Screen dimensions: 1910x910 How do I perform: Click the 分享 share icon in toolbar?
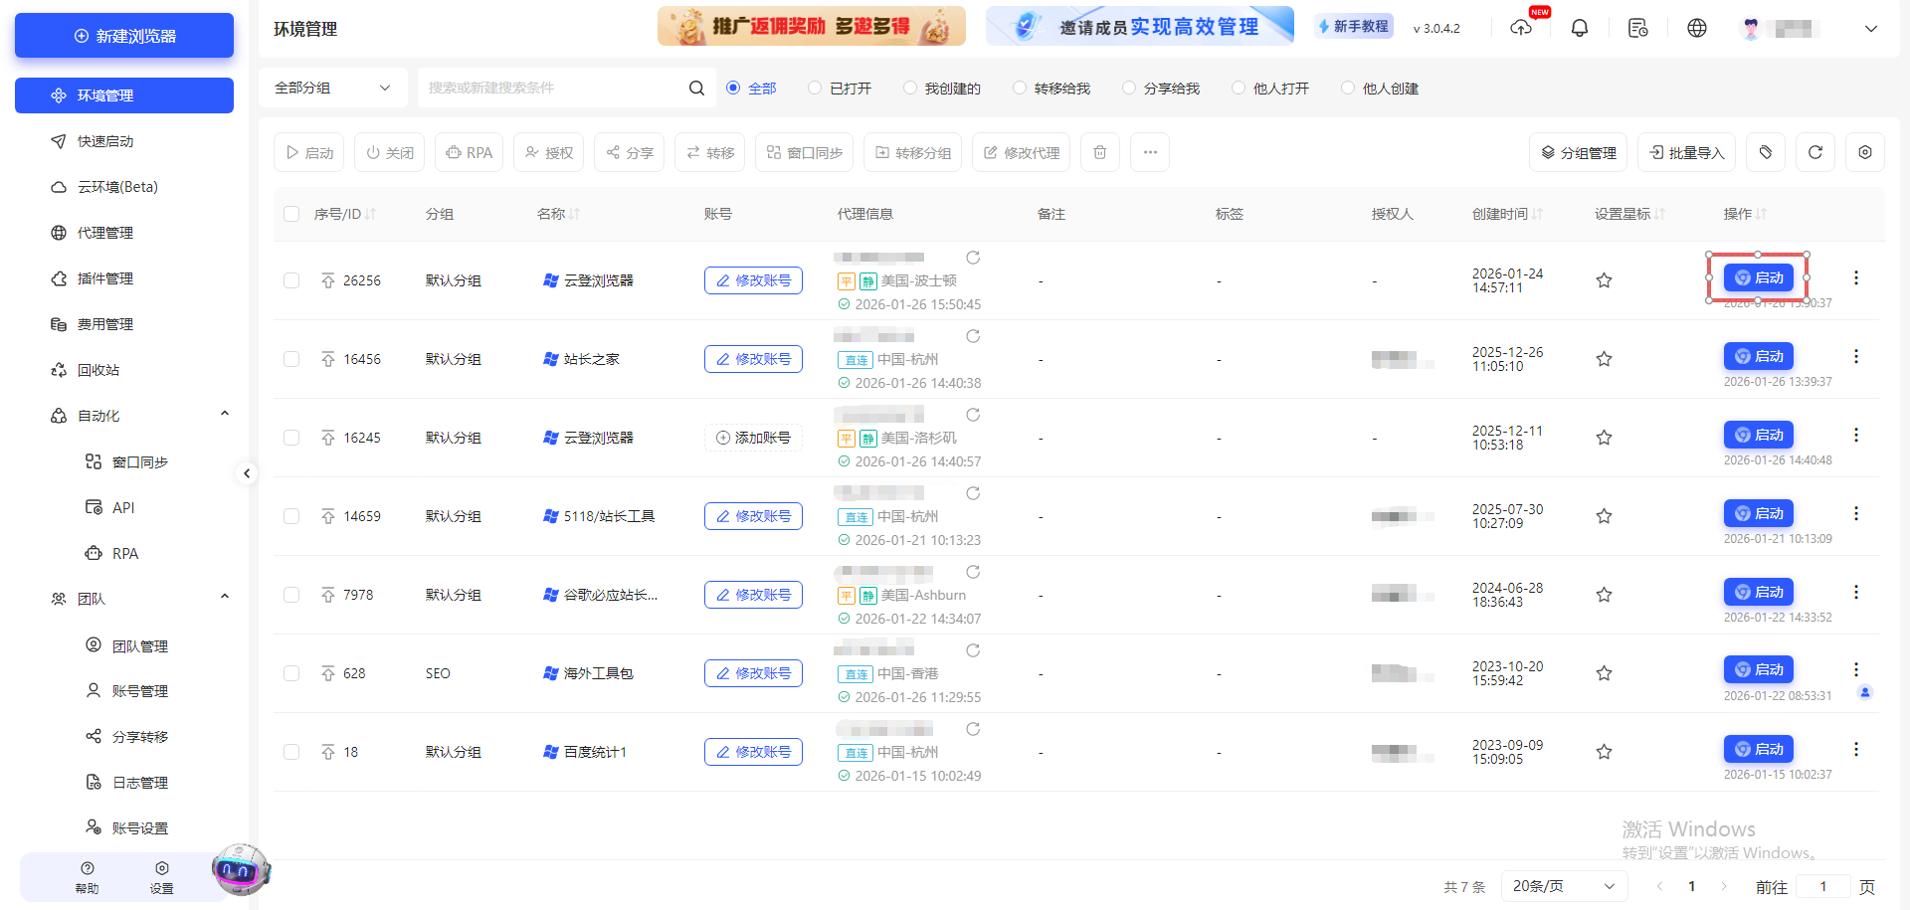[629, 152]
